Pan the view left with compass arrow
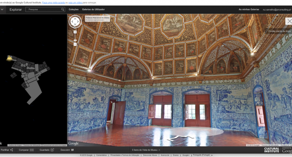 tap(72, 22)
